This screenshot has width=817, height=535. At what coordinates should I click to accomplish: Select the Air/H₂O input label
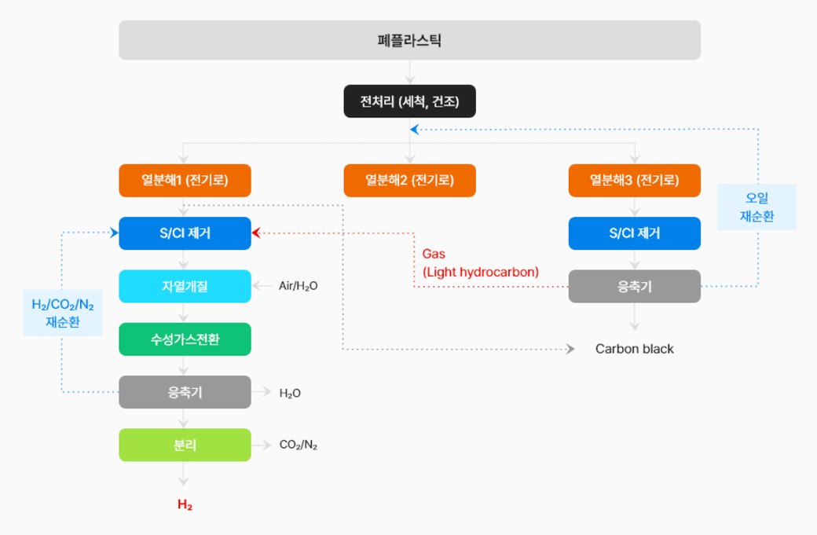click(299, 287)
